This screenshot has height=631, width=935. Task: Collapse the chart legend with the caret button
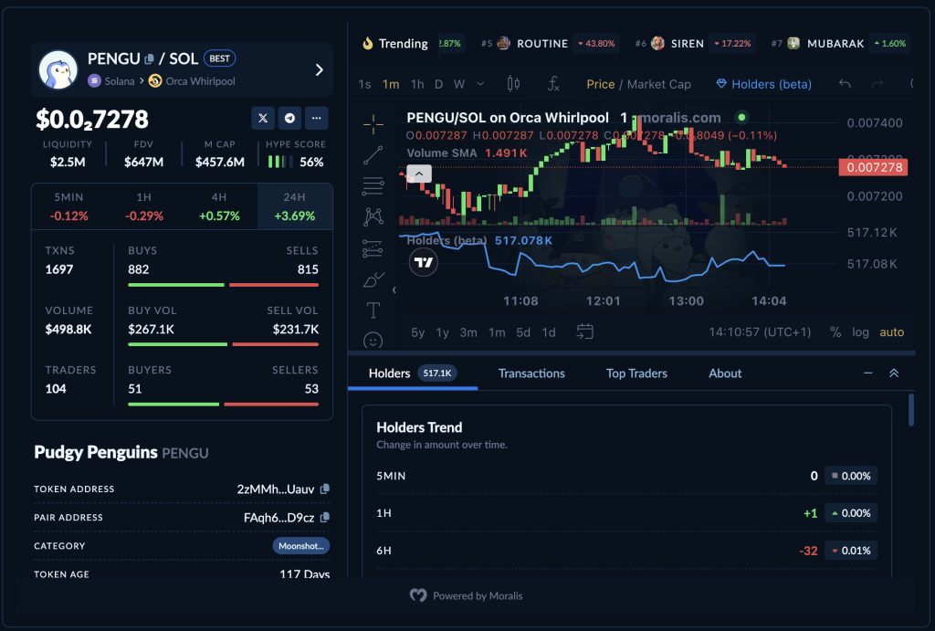tap(419, 174)
